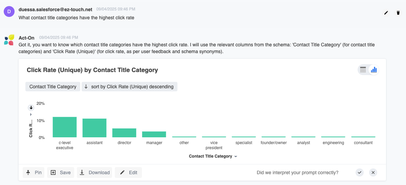Download the chart
Image resolution: width=406 pixels, height=185 pixels.
point(94,172)
